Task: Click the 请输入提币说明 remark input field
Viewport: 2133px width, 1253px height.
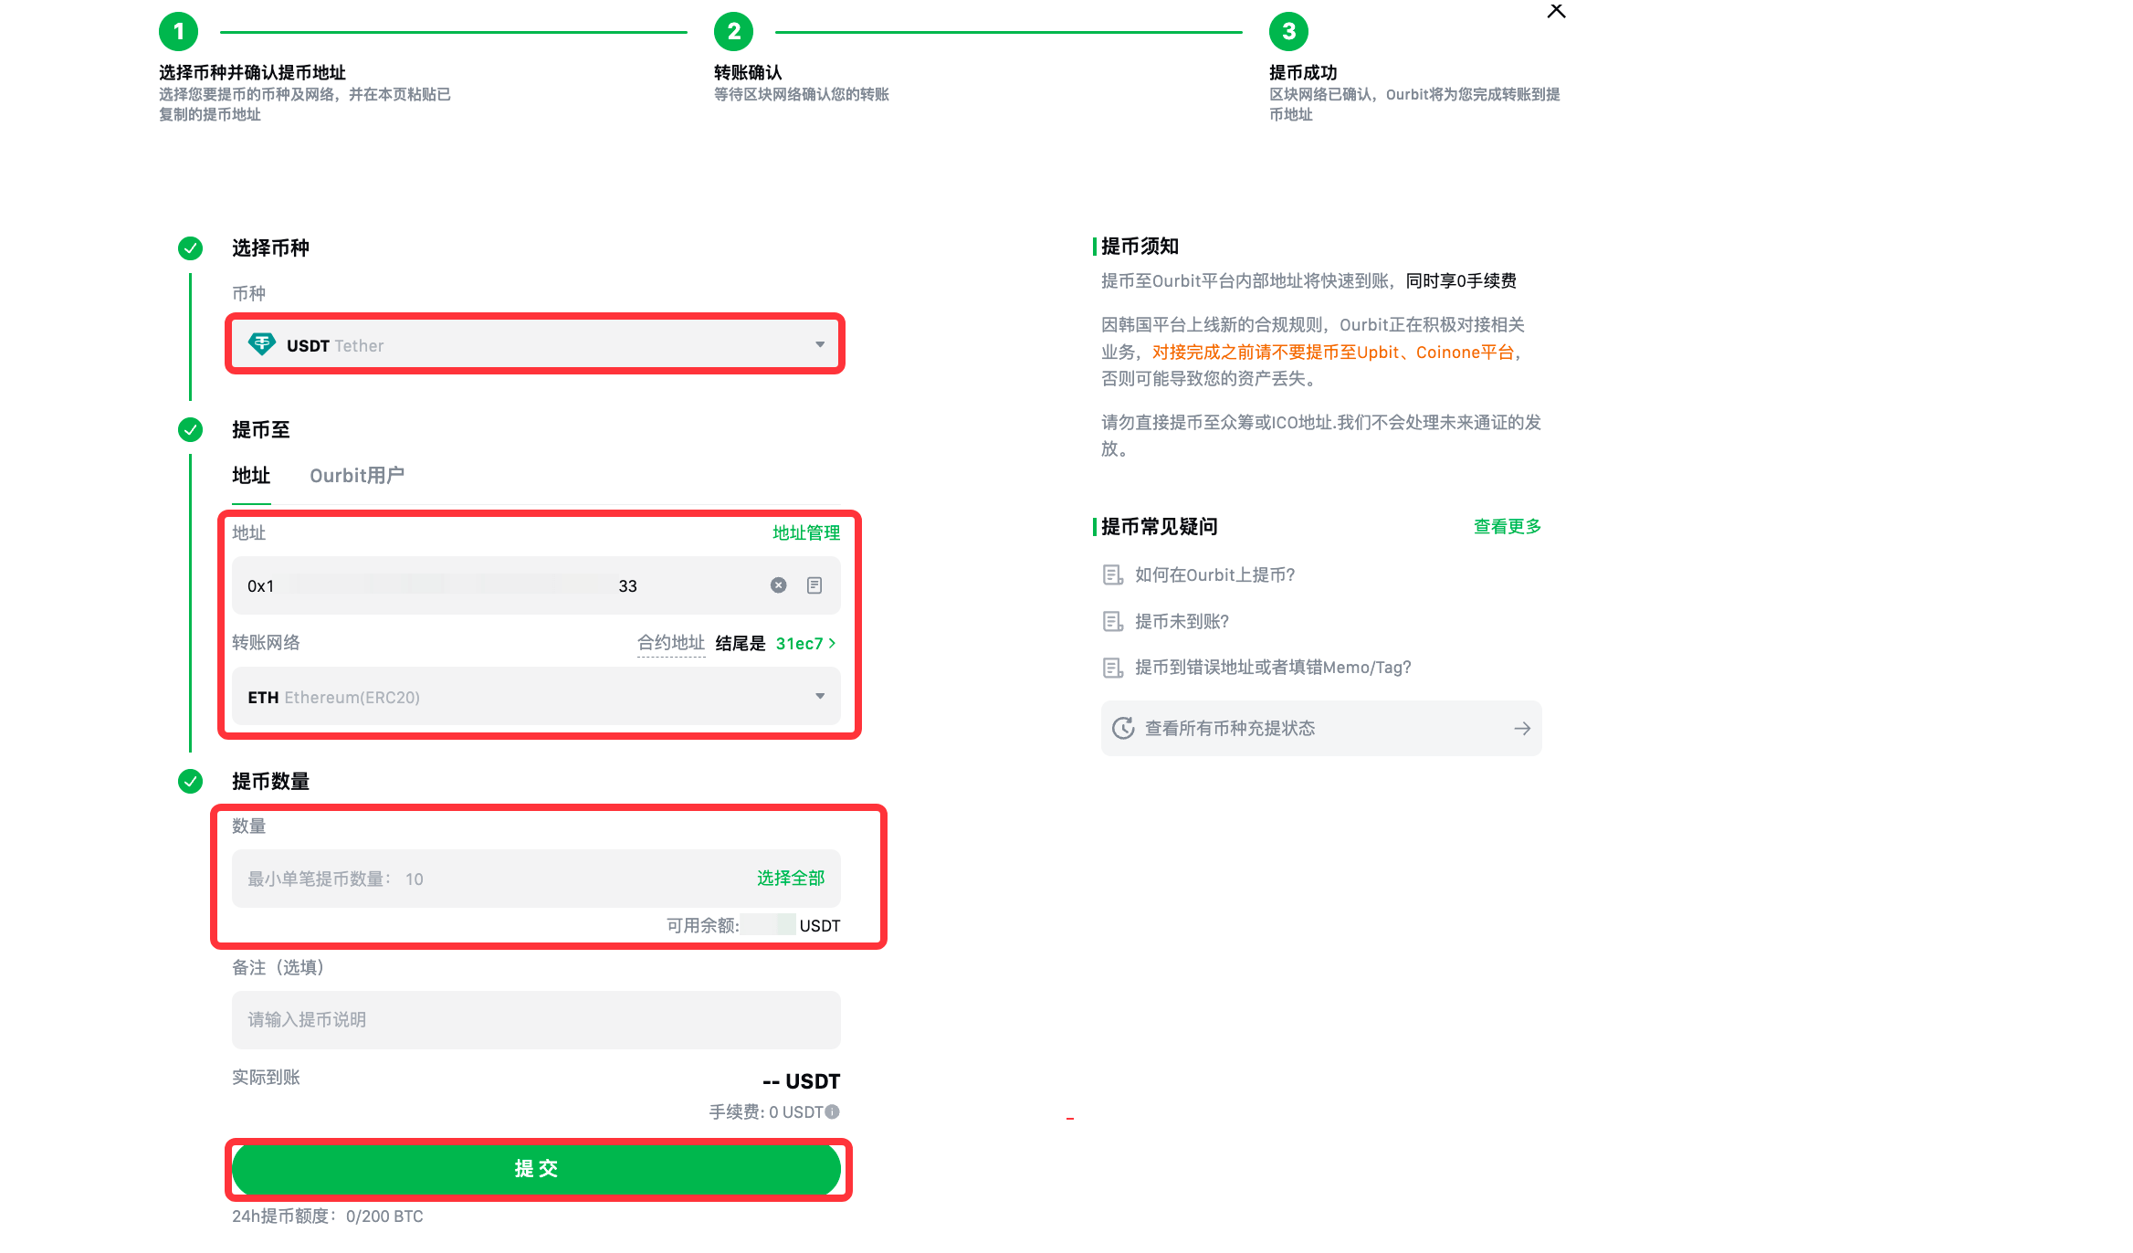Action: pyautogui.click(x=535, y=1020)
